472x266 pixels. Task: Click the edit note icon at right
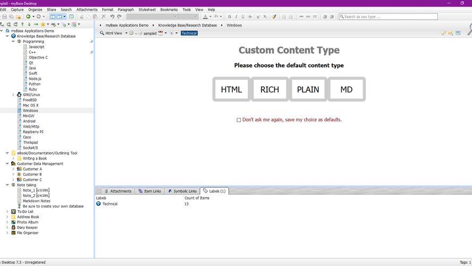[x=444, y=33]
